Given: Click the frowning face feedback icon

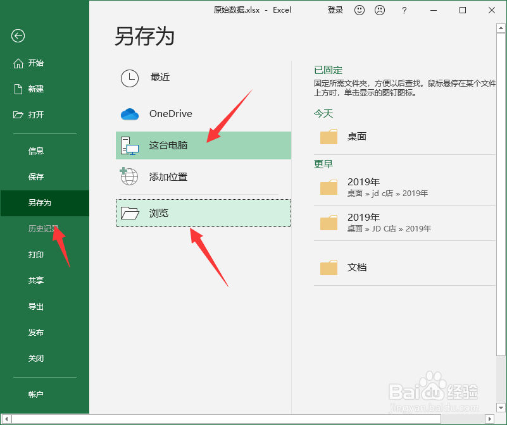Looking at the screenshot, I should 380,10.
